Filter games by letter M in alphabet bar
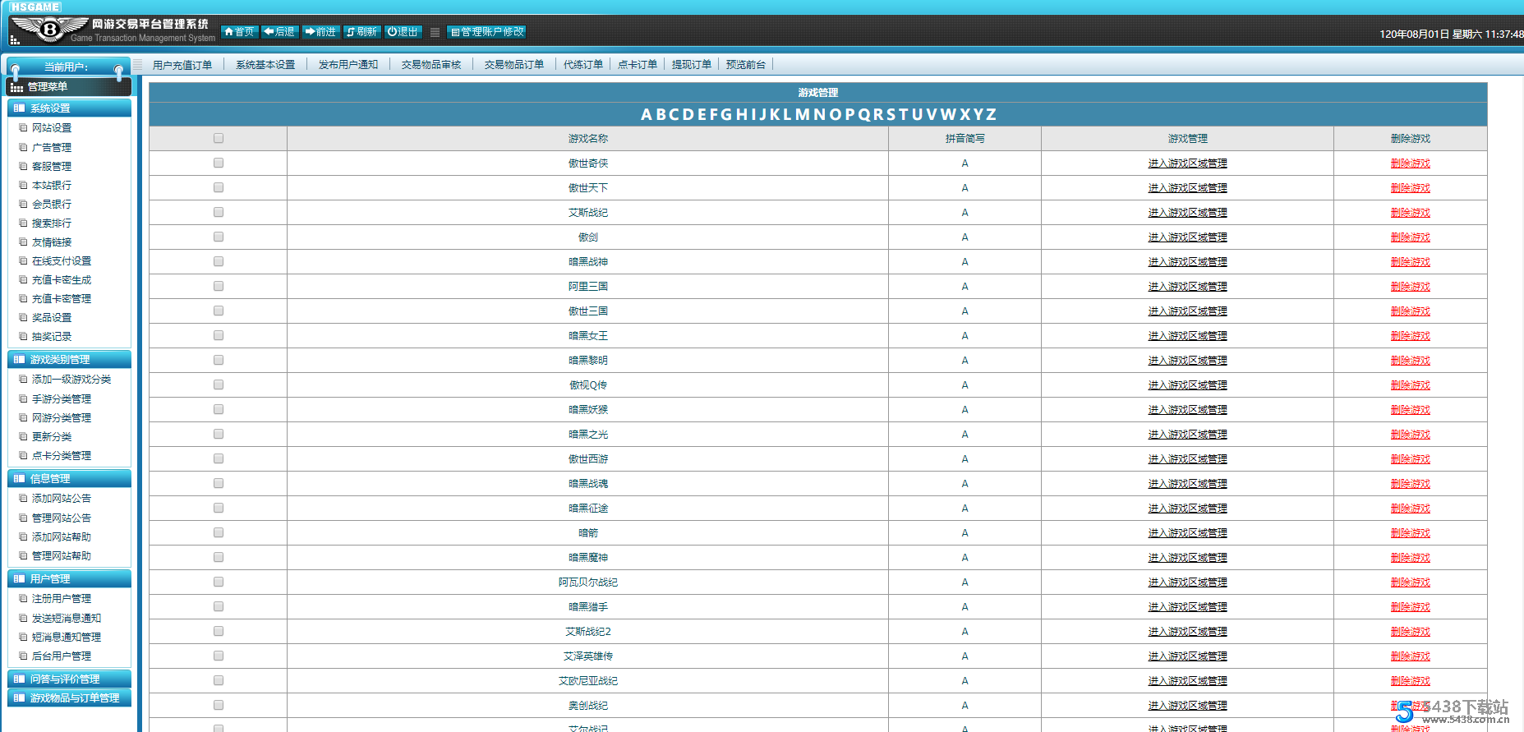1524x732 pixels. [802, 114]
